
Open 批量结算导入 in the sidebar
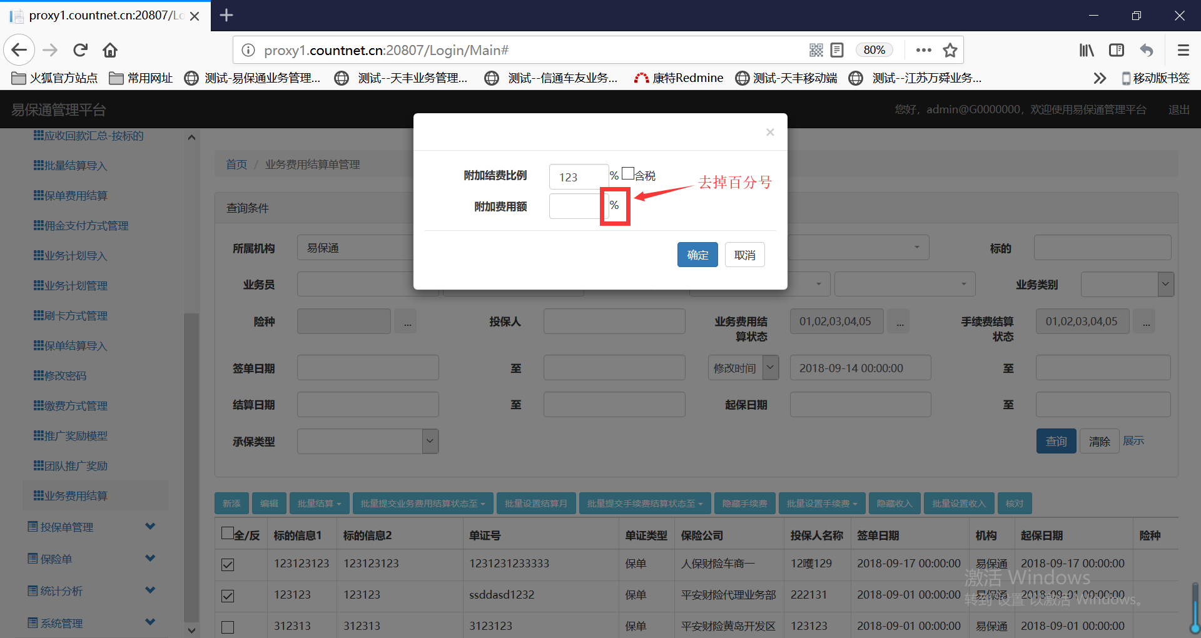[70, 166]
